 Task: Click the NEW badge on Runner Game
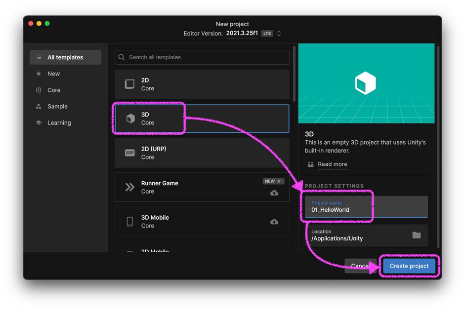tap(273, 181)
